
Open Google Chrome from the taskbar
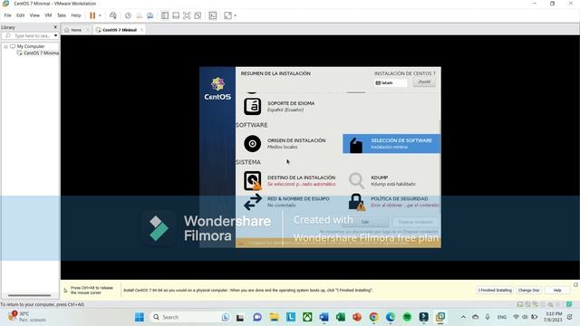pos(373,317)
